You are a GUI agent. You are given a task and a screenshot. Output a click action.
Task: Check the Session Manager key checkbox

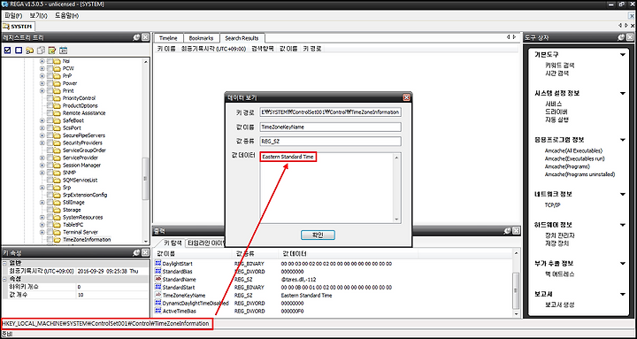click(x=50, y=165)
